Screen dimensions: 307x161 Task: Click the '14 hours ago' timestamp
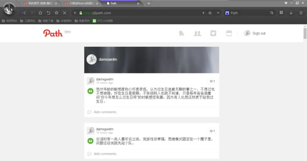(x=105, y=83)
